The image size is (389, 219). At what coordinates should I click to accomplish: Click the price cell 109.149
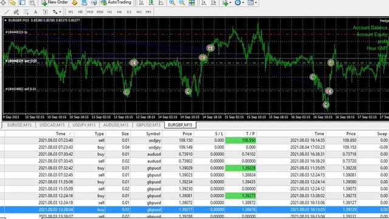coord(185,147)
